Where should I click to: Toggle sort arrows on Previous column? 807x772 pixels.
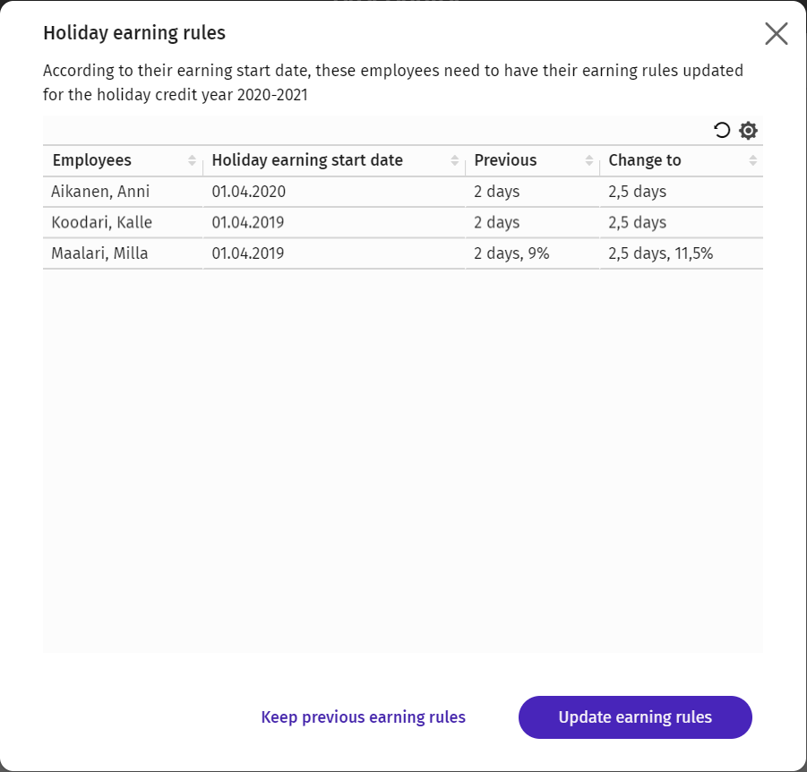(x=589, y=160)
